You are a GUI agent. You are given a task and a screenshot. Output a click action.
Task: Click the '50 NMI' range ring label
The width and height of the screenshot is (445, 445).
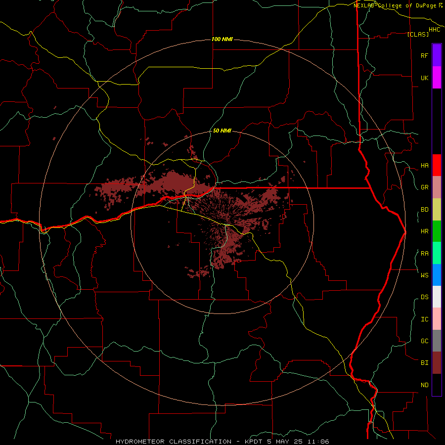point(222,131)
